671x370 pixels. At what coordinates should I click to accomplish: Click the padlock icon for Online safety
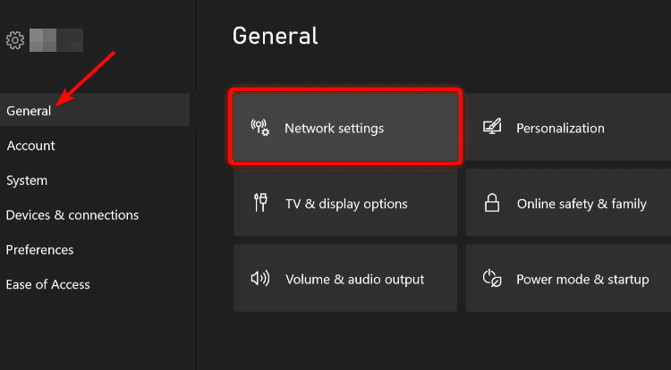pyautogui.click(x=491, y=204)
